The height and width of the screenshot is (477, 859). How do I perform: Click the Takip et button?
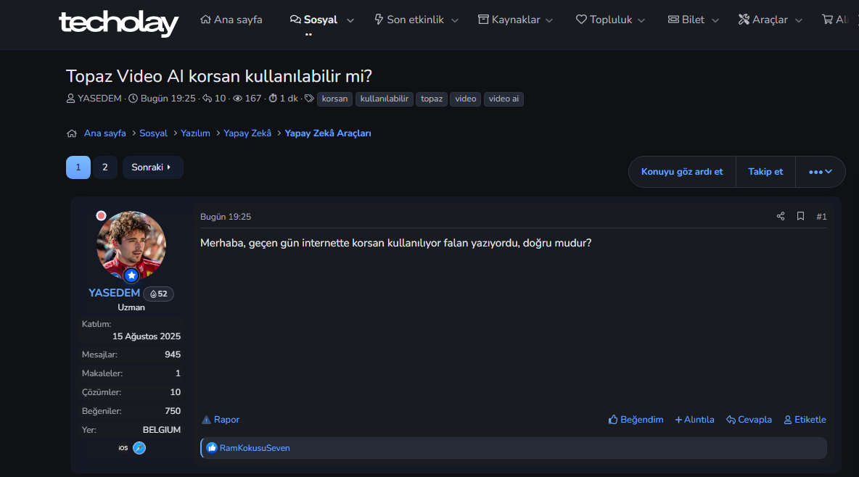click(x=765, y=172)
